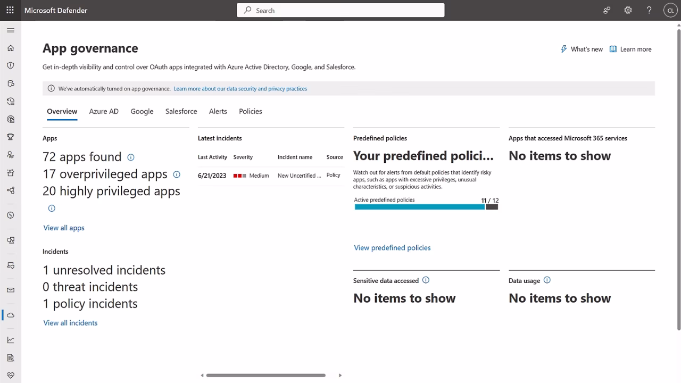The height and width of the screenshot is (383, 681).
Task: Switch to the Overview tab
Action: [62, 111]
